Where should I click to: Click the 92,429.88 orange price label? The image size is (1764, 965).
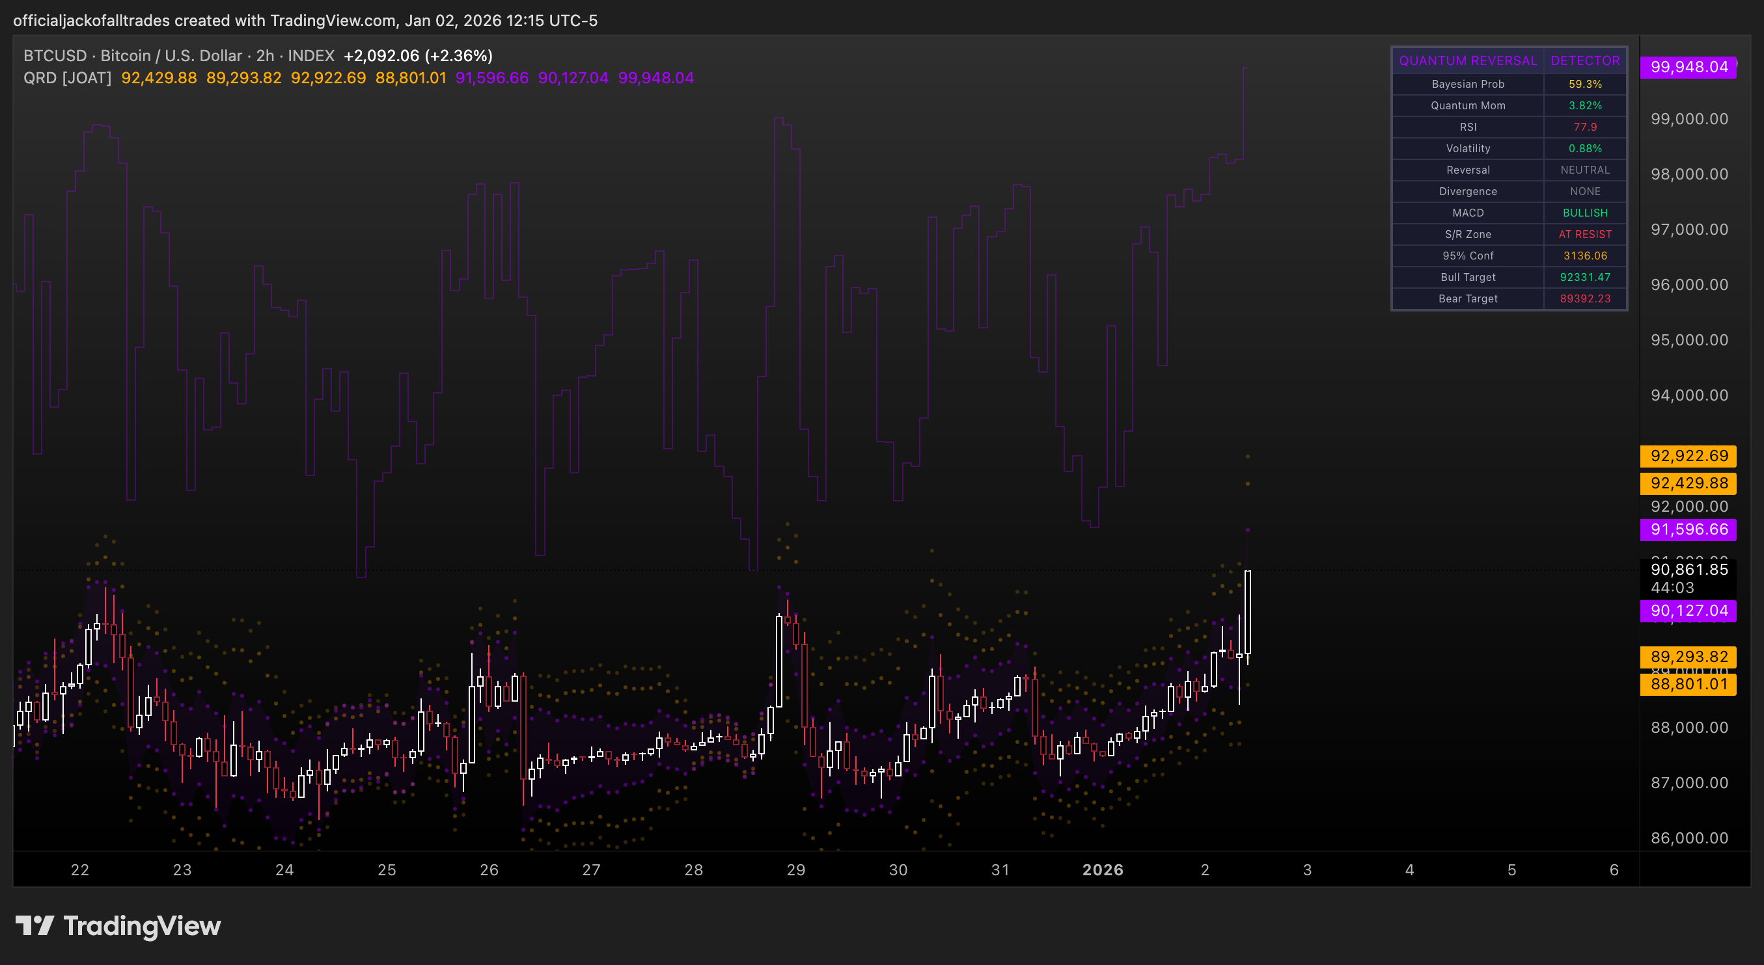(1688, 484)
